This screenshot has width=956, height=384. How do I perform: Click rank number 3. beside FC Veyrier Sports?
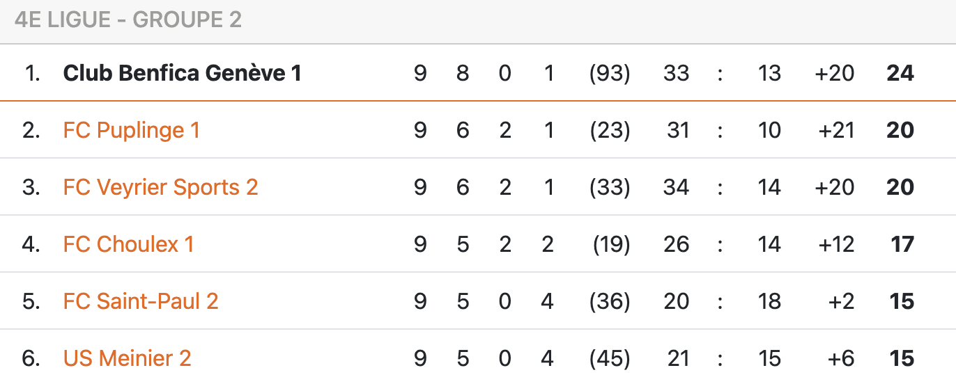(31, 187)
